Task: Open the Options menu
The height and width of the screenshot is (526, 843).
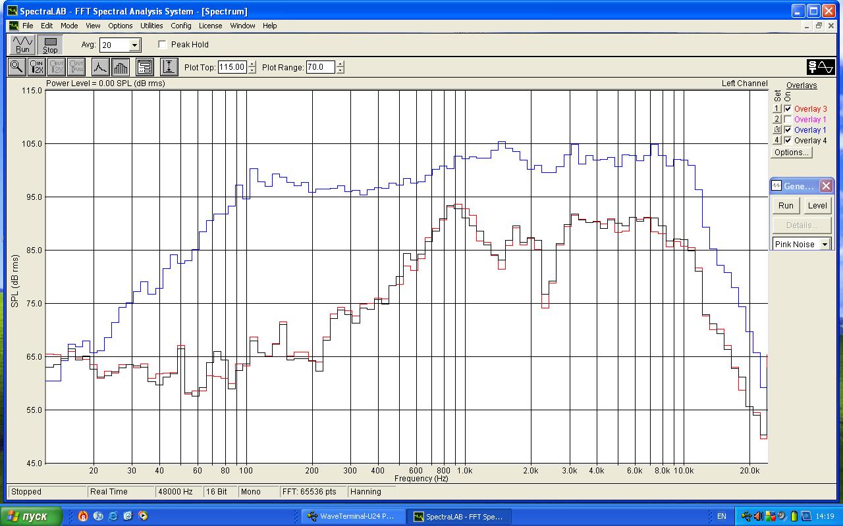Action: pos(121,26)
